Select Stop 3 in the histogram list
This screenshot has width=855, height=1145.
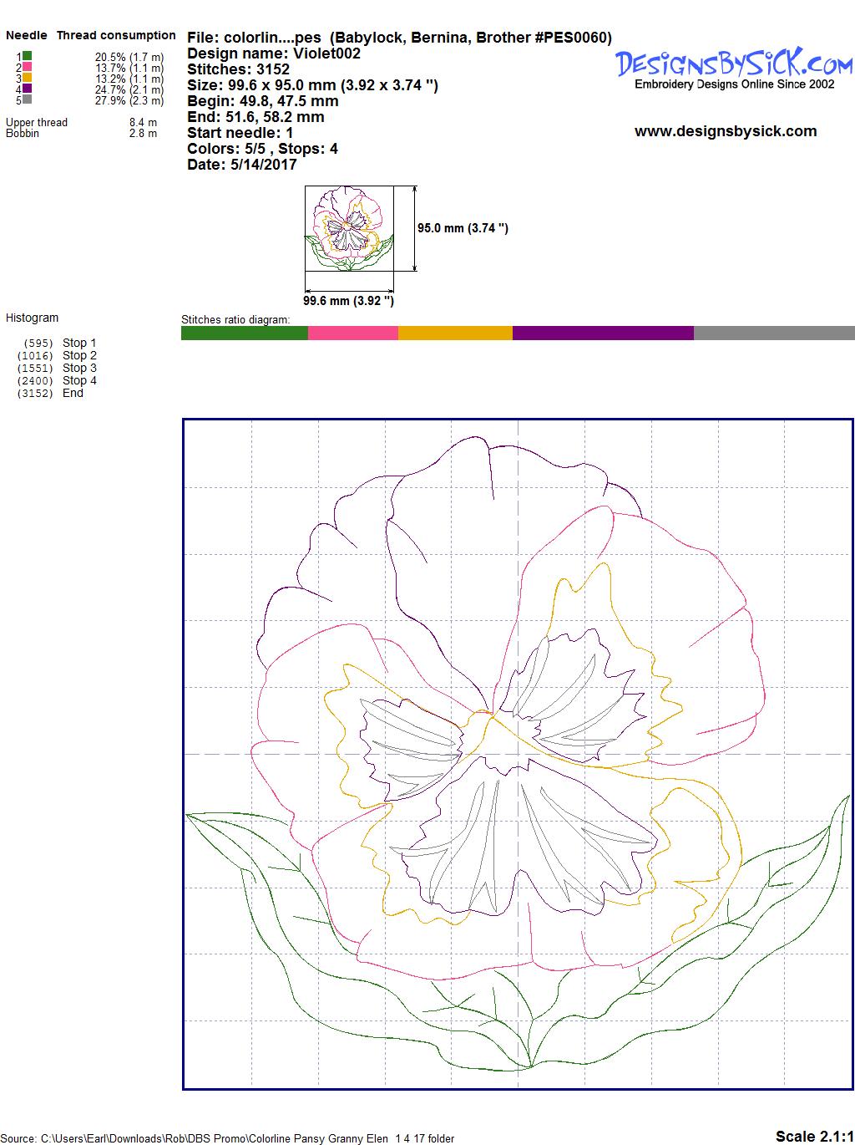coord(78,368)
